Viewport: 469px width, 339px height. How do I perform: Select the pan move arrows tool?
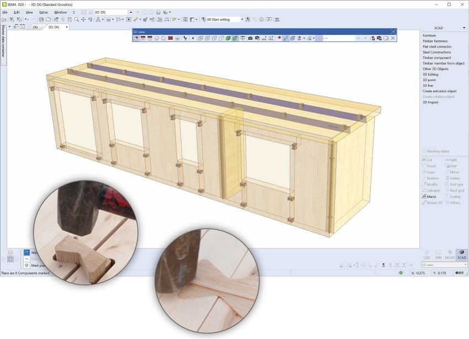(83, 19)
